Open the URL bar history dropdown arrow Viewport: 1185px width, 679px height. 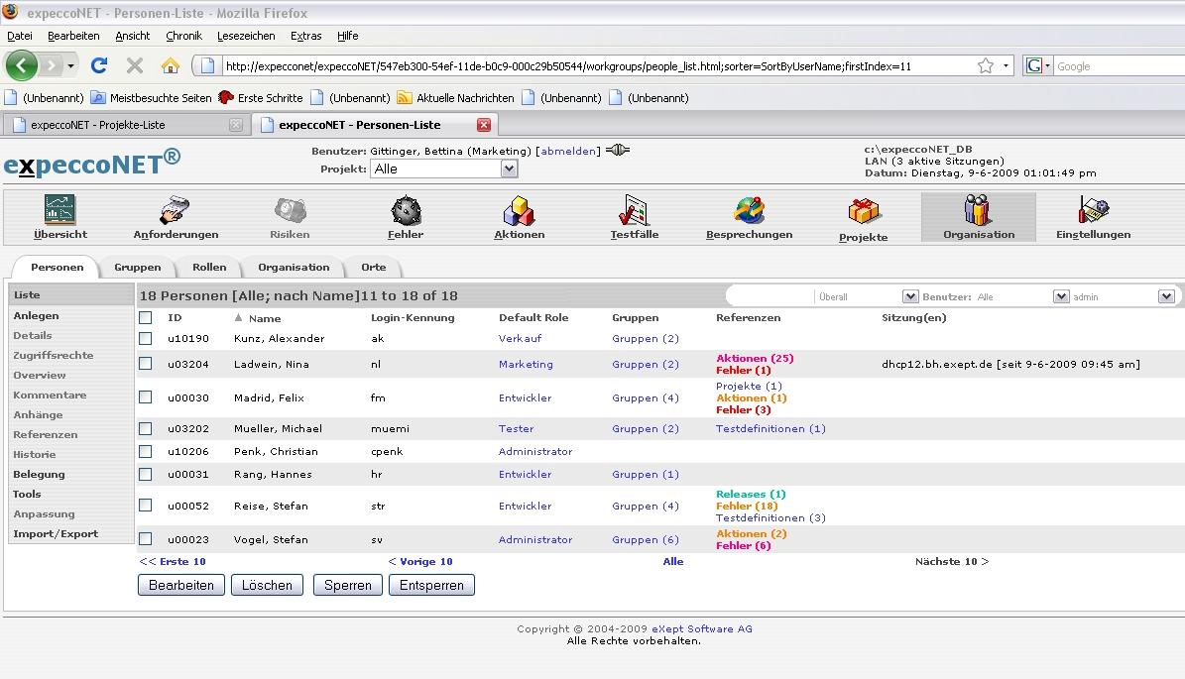[x=1006, y=65]
